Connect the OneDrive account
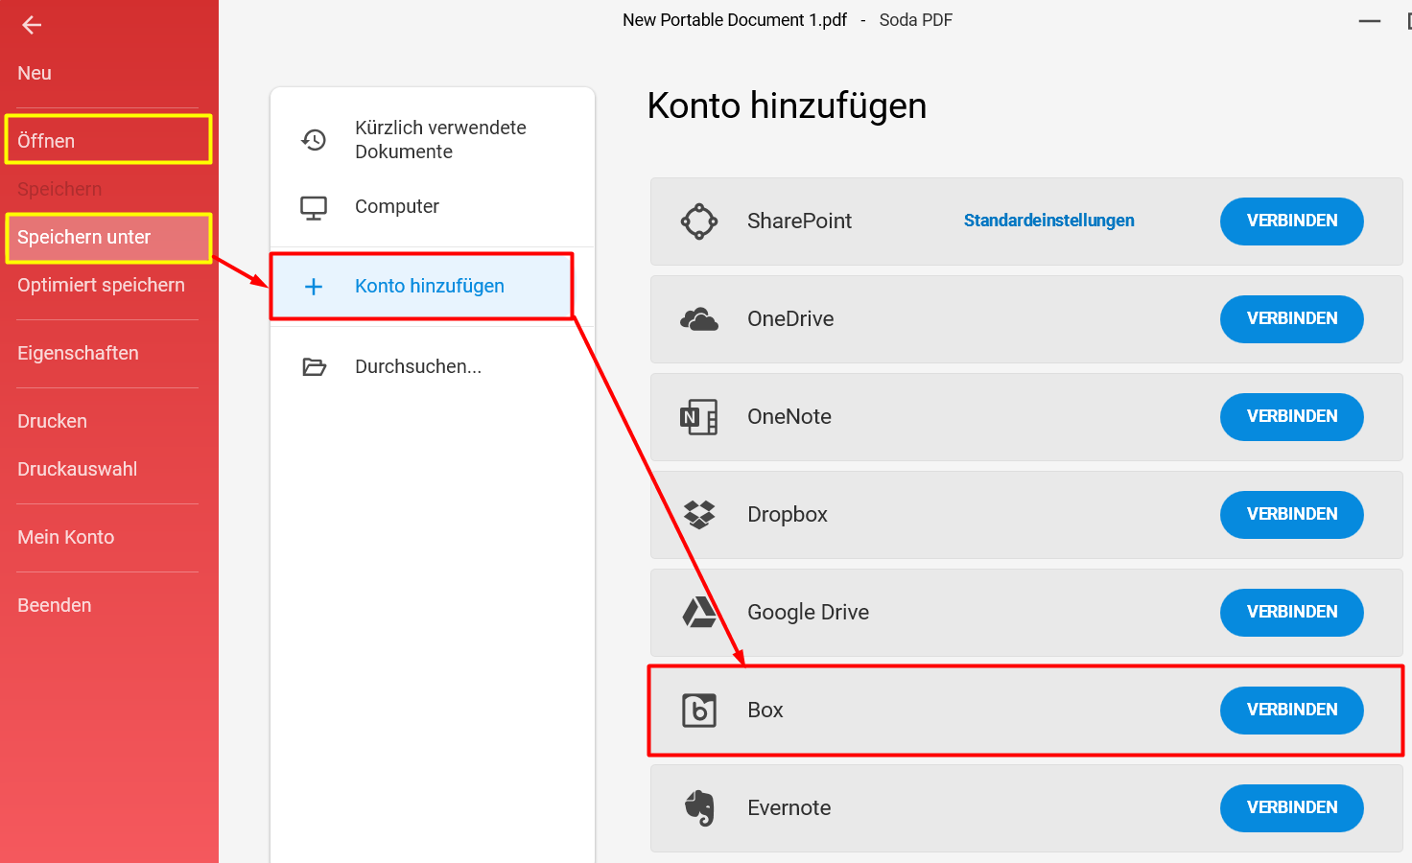The width and height of the screenshot is (1412, 863). 1291,318
